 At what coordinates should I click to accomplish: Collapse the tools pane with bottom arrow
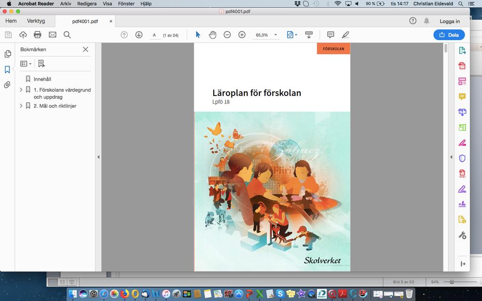(x=463, y=264)
